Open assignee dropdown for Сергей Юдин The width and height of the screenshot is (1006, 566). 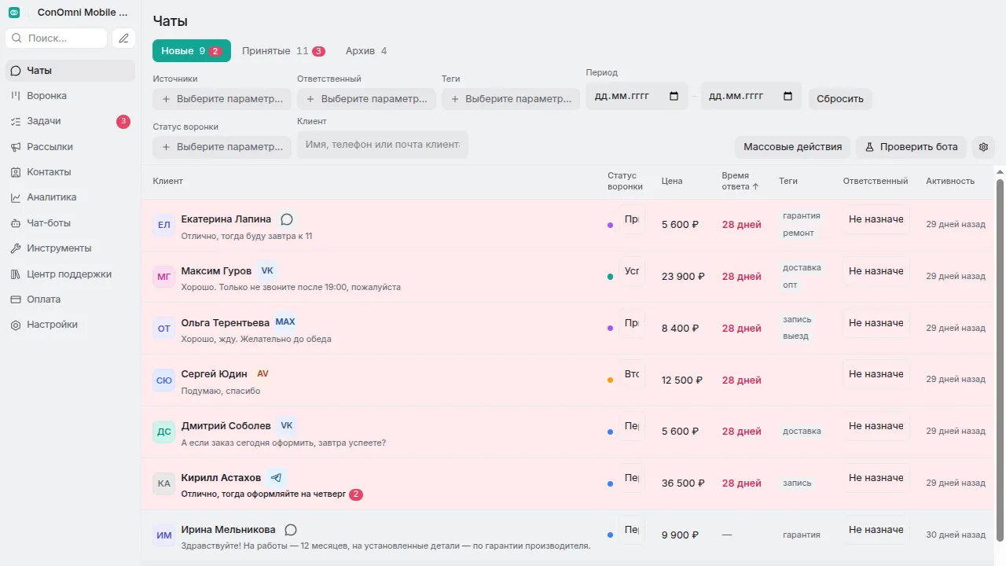pyautogui.click(x=876, y=374)
